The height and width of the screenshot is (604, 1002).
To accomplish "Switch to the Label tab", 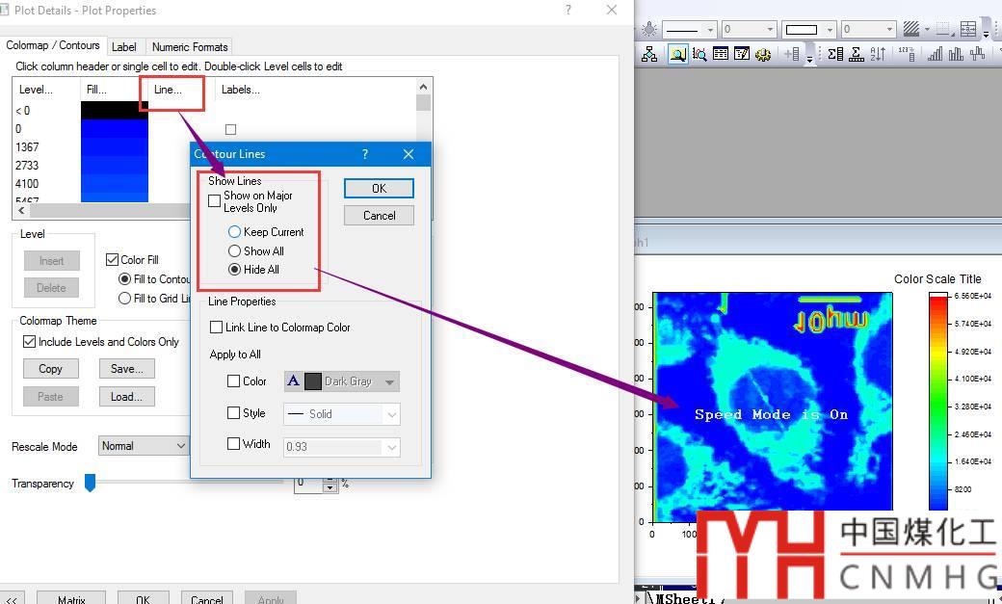I will [x=123, y=46].
